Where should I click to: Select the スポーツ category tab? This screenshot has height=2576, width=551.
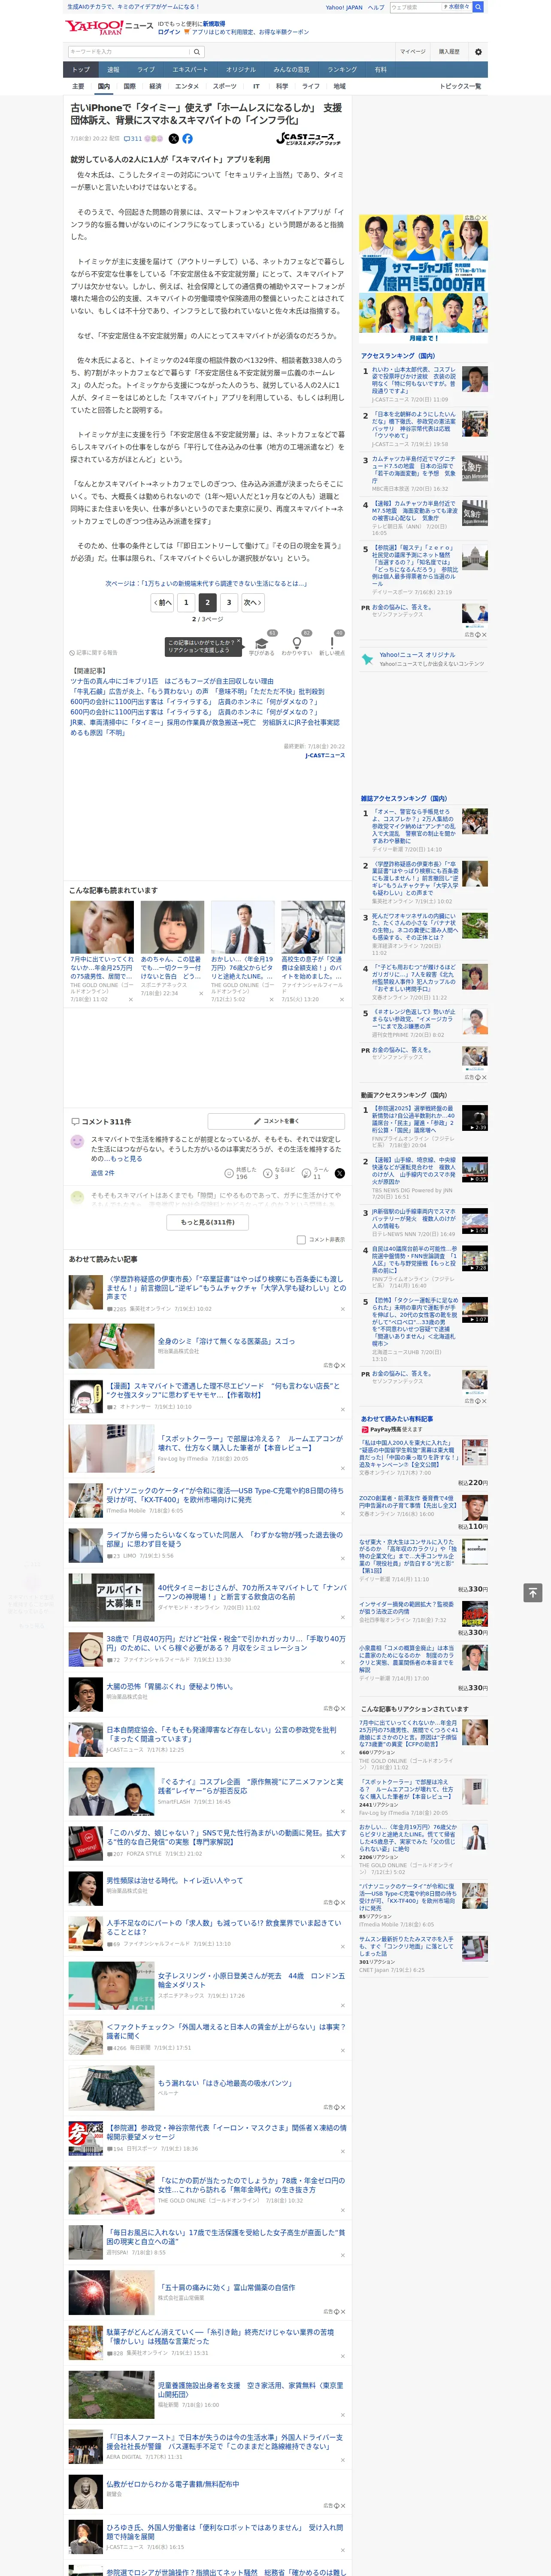click(225, 86)
